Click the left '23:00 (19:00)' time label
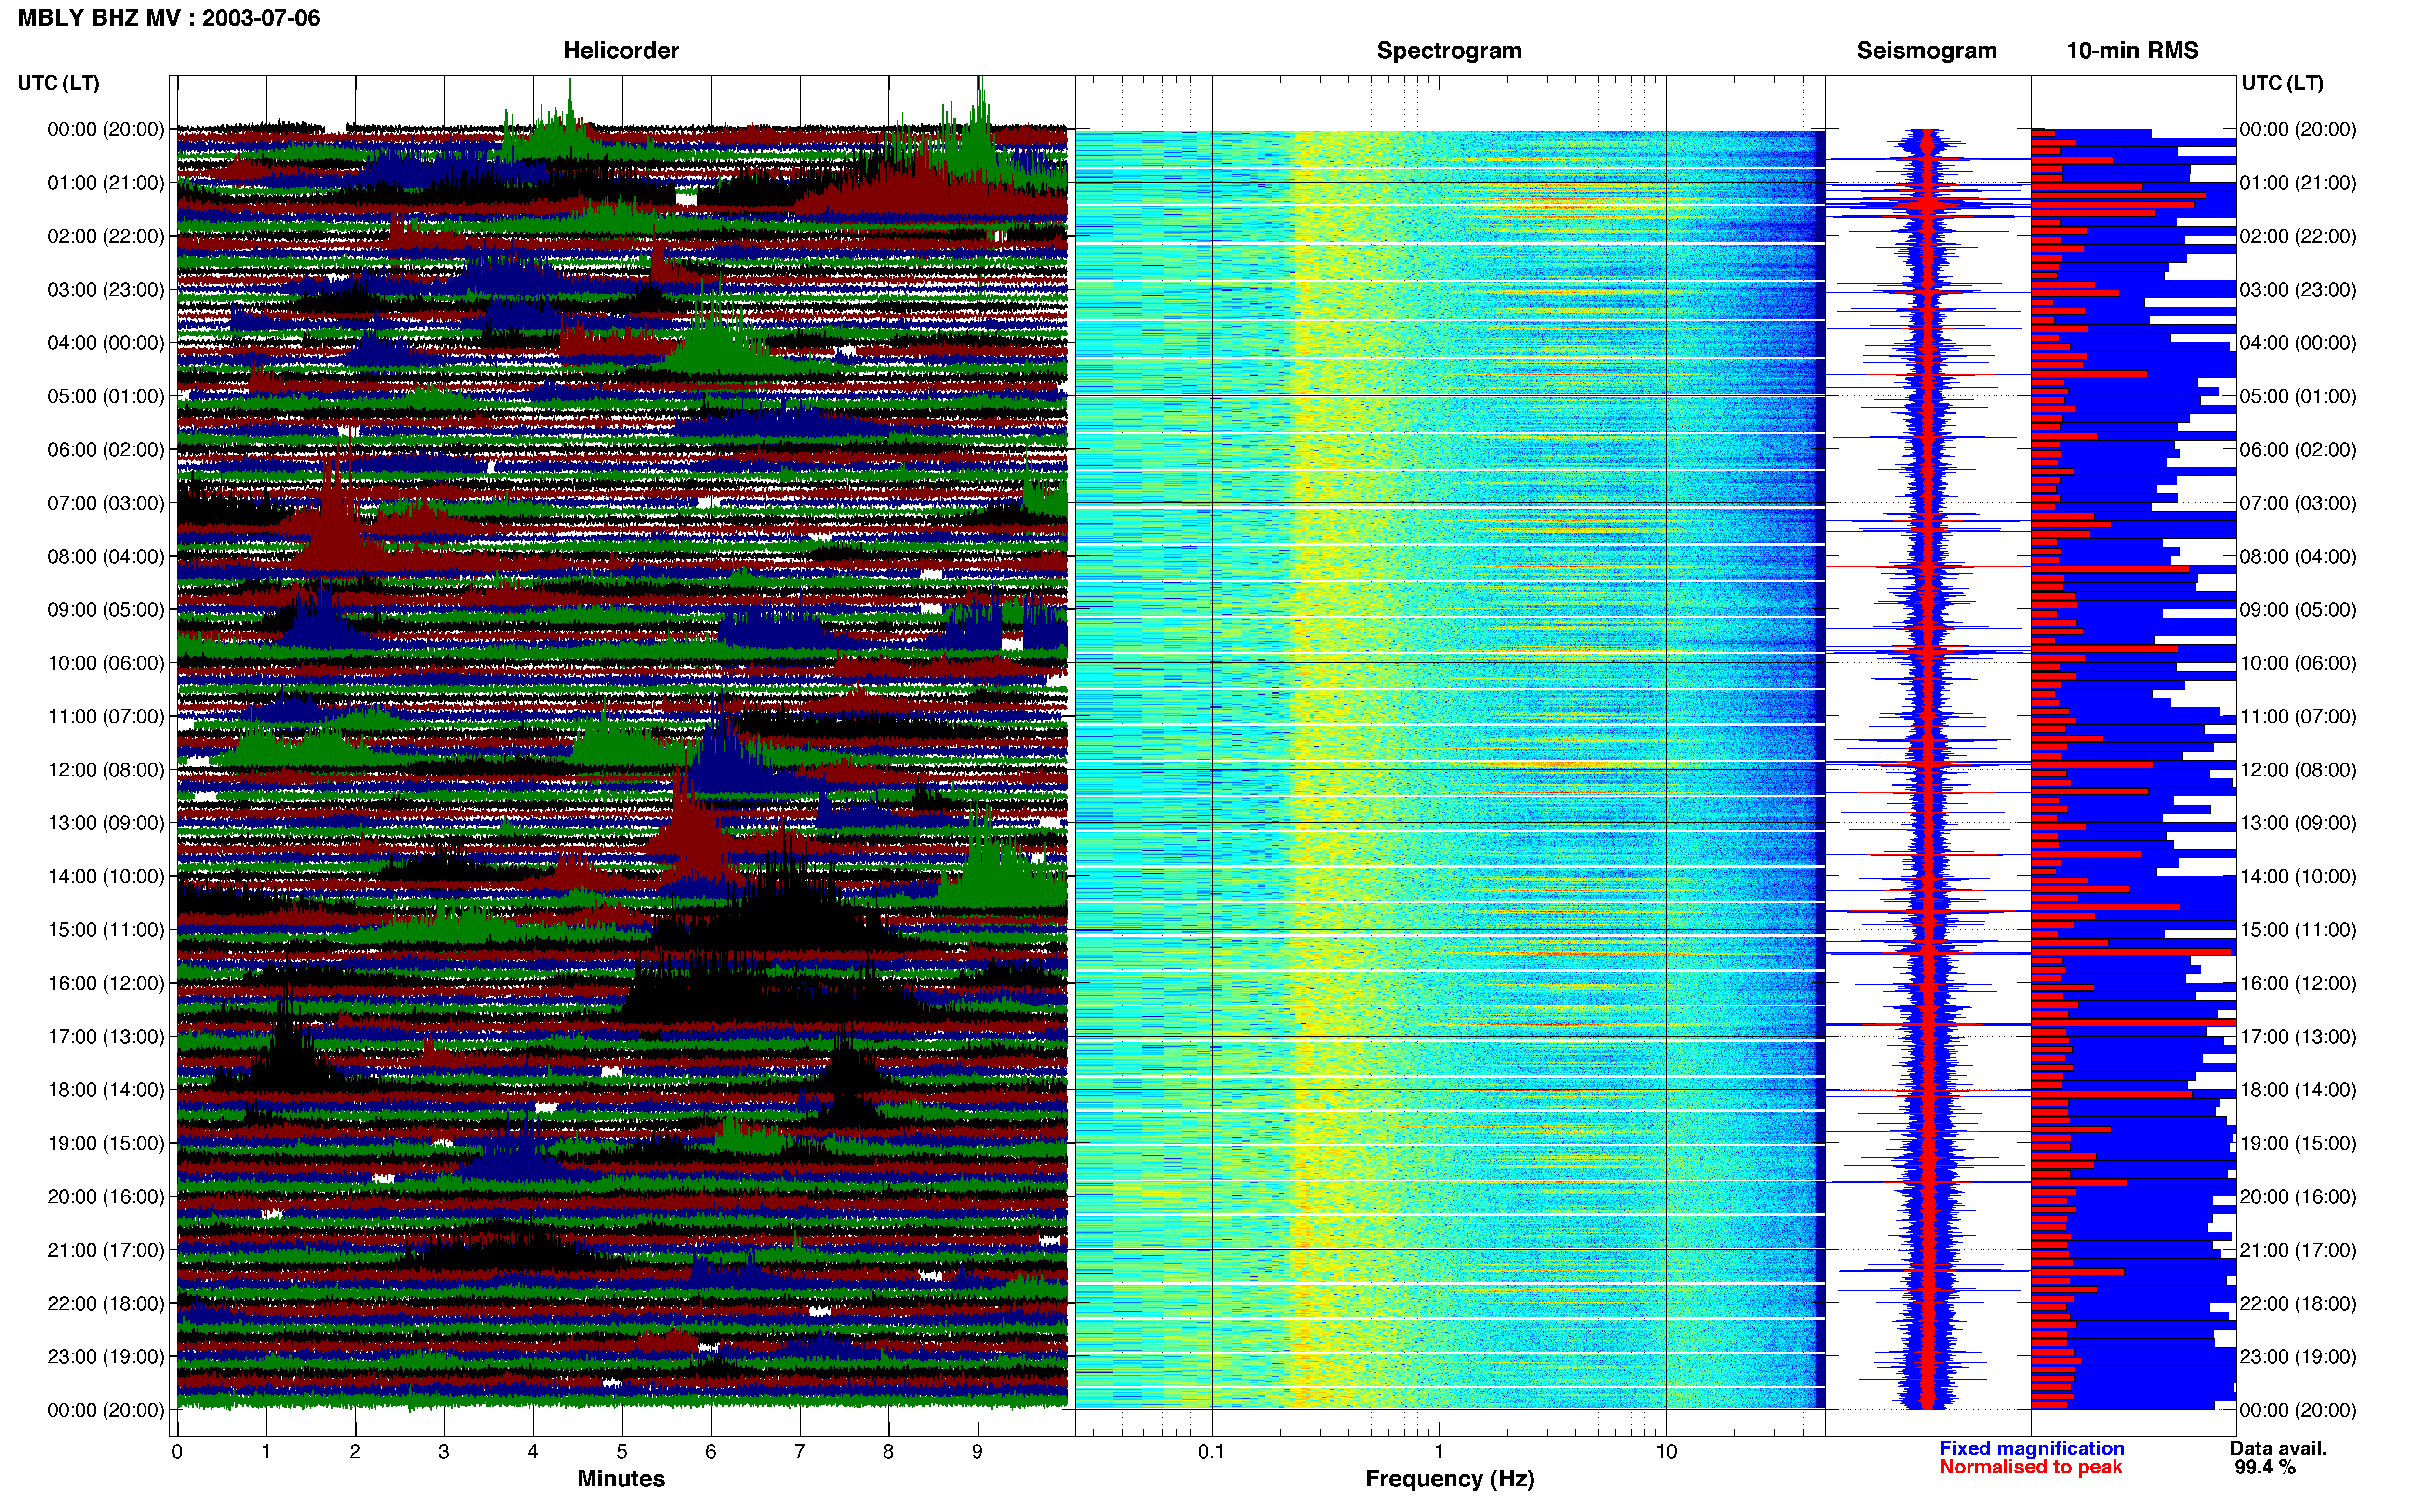This screenshot has height=1512, width=2418. (106, 1356)
